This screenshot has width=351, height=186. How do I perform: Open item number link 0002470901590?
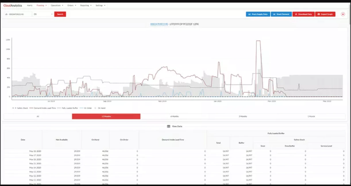tap(159, 24)
